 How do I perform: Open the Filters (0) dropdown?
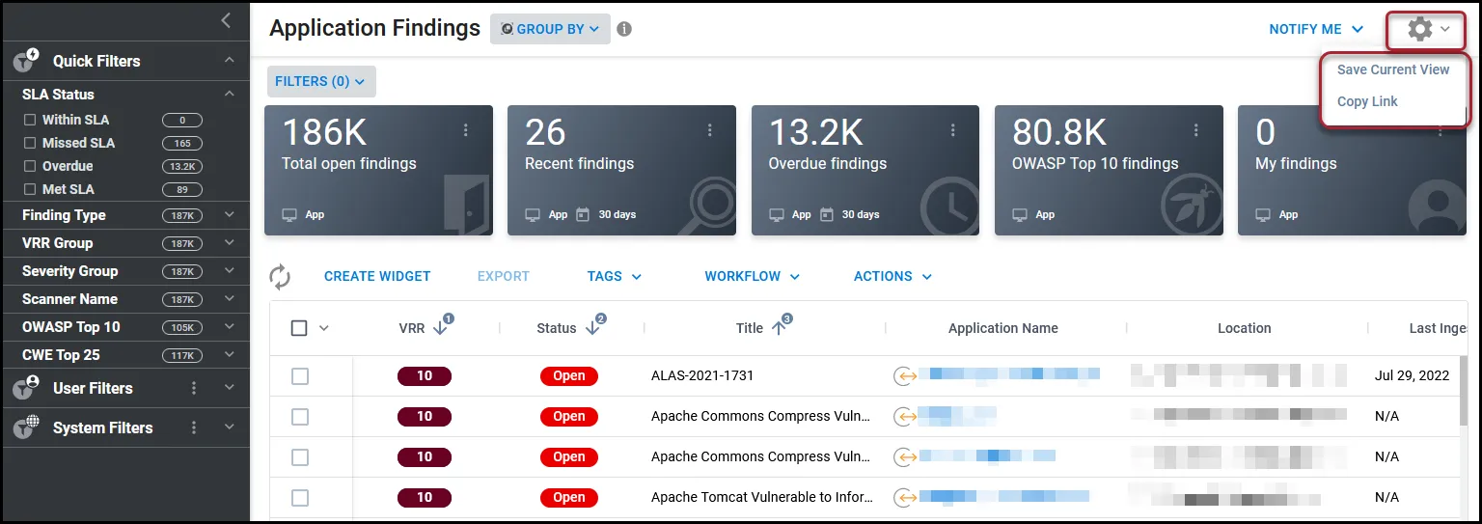(x=321, y=81)
